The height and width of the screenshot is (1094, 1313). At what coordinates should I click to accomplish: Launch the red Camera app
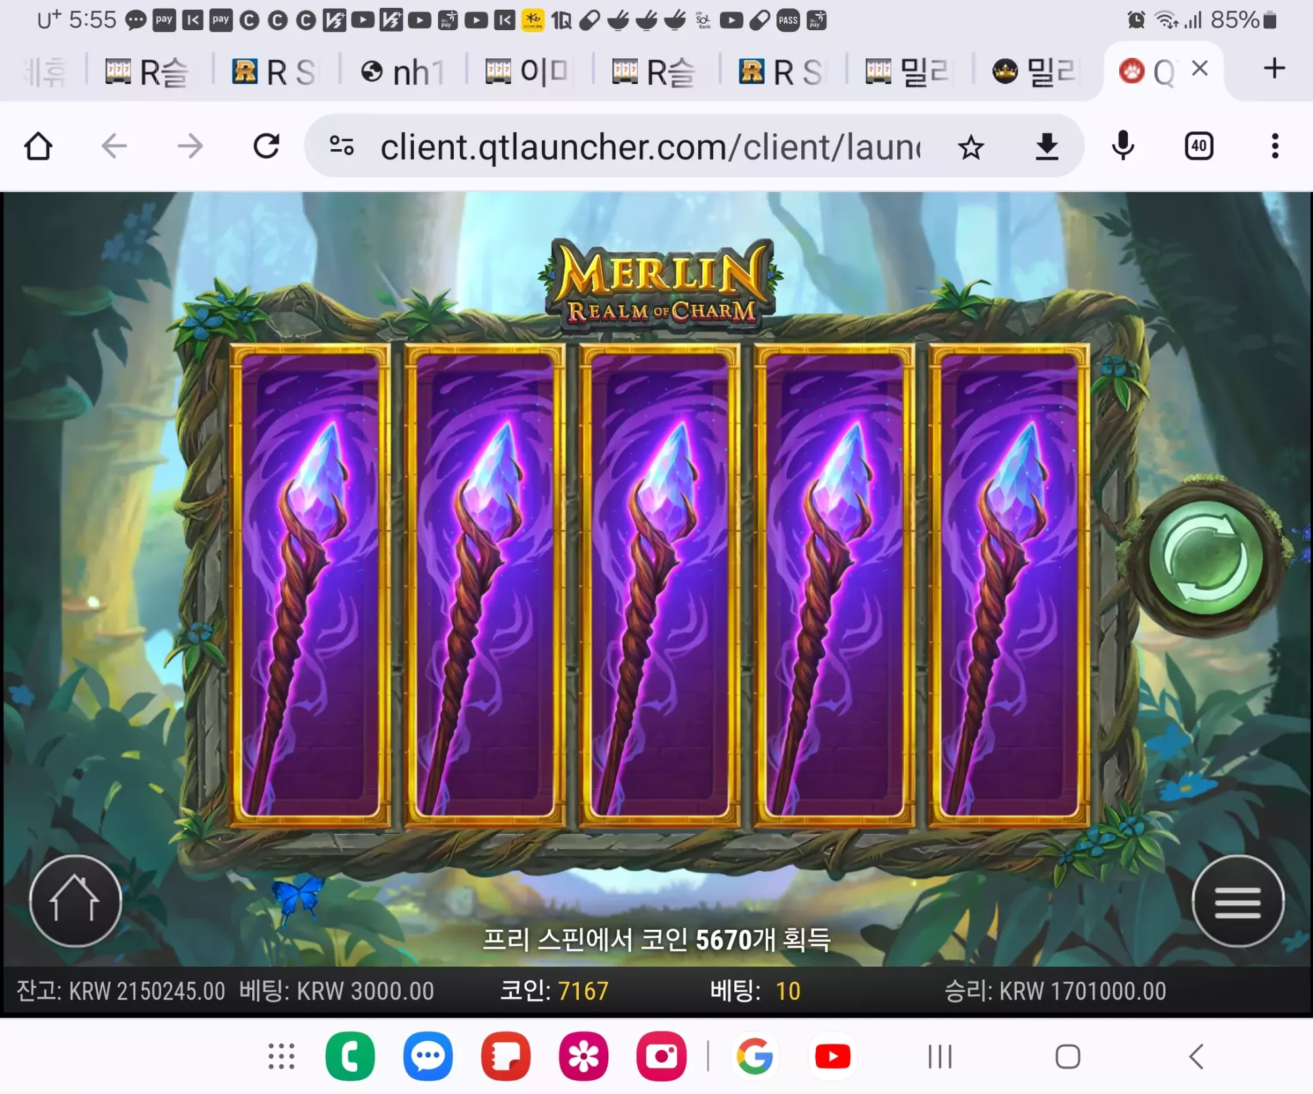pos(661,1057)
